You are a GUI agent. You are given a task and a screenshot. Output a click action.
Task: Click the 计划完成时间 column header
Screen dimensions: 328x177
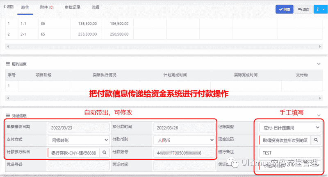[x=175, y=75]
